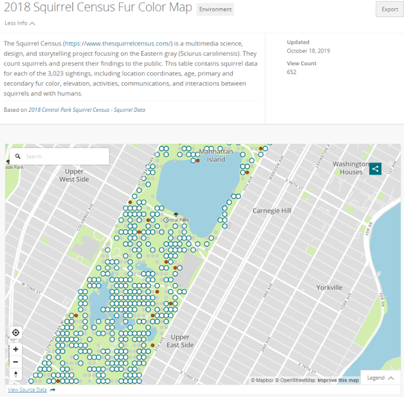Click the Central Park tree marker icon
Image resolution: width=404 pixels, height=397 pixels.
coord(176,215)
